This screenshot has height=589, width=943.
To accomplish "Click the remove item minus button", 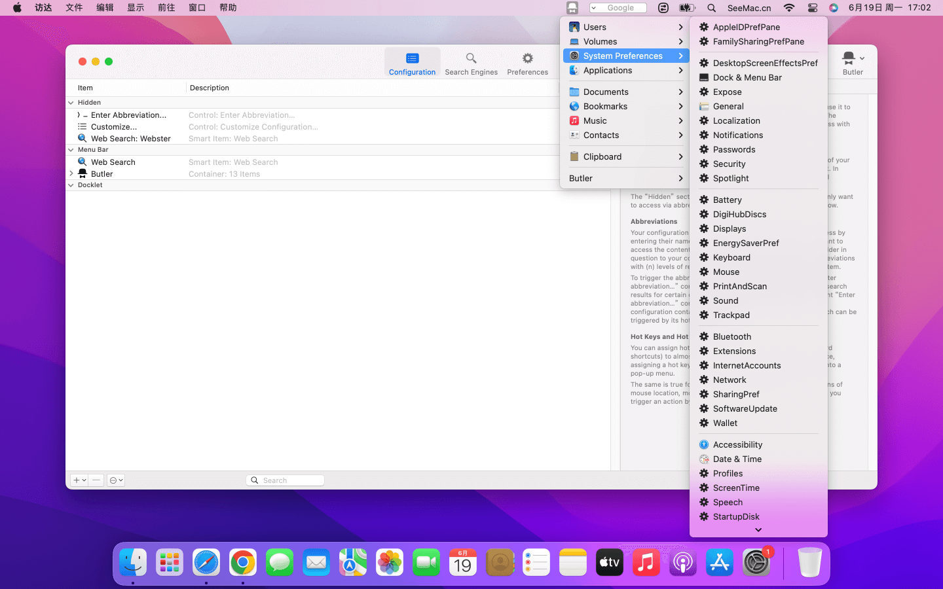I will [x=96, y=480].
